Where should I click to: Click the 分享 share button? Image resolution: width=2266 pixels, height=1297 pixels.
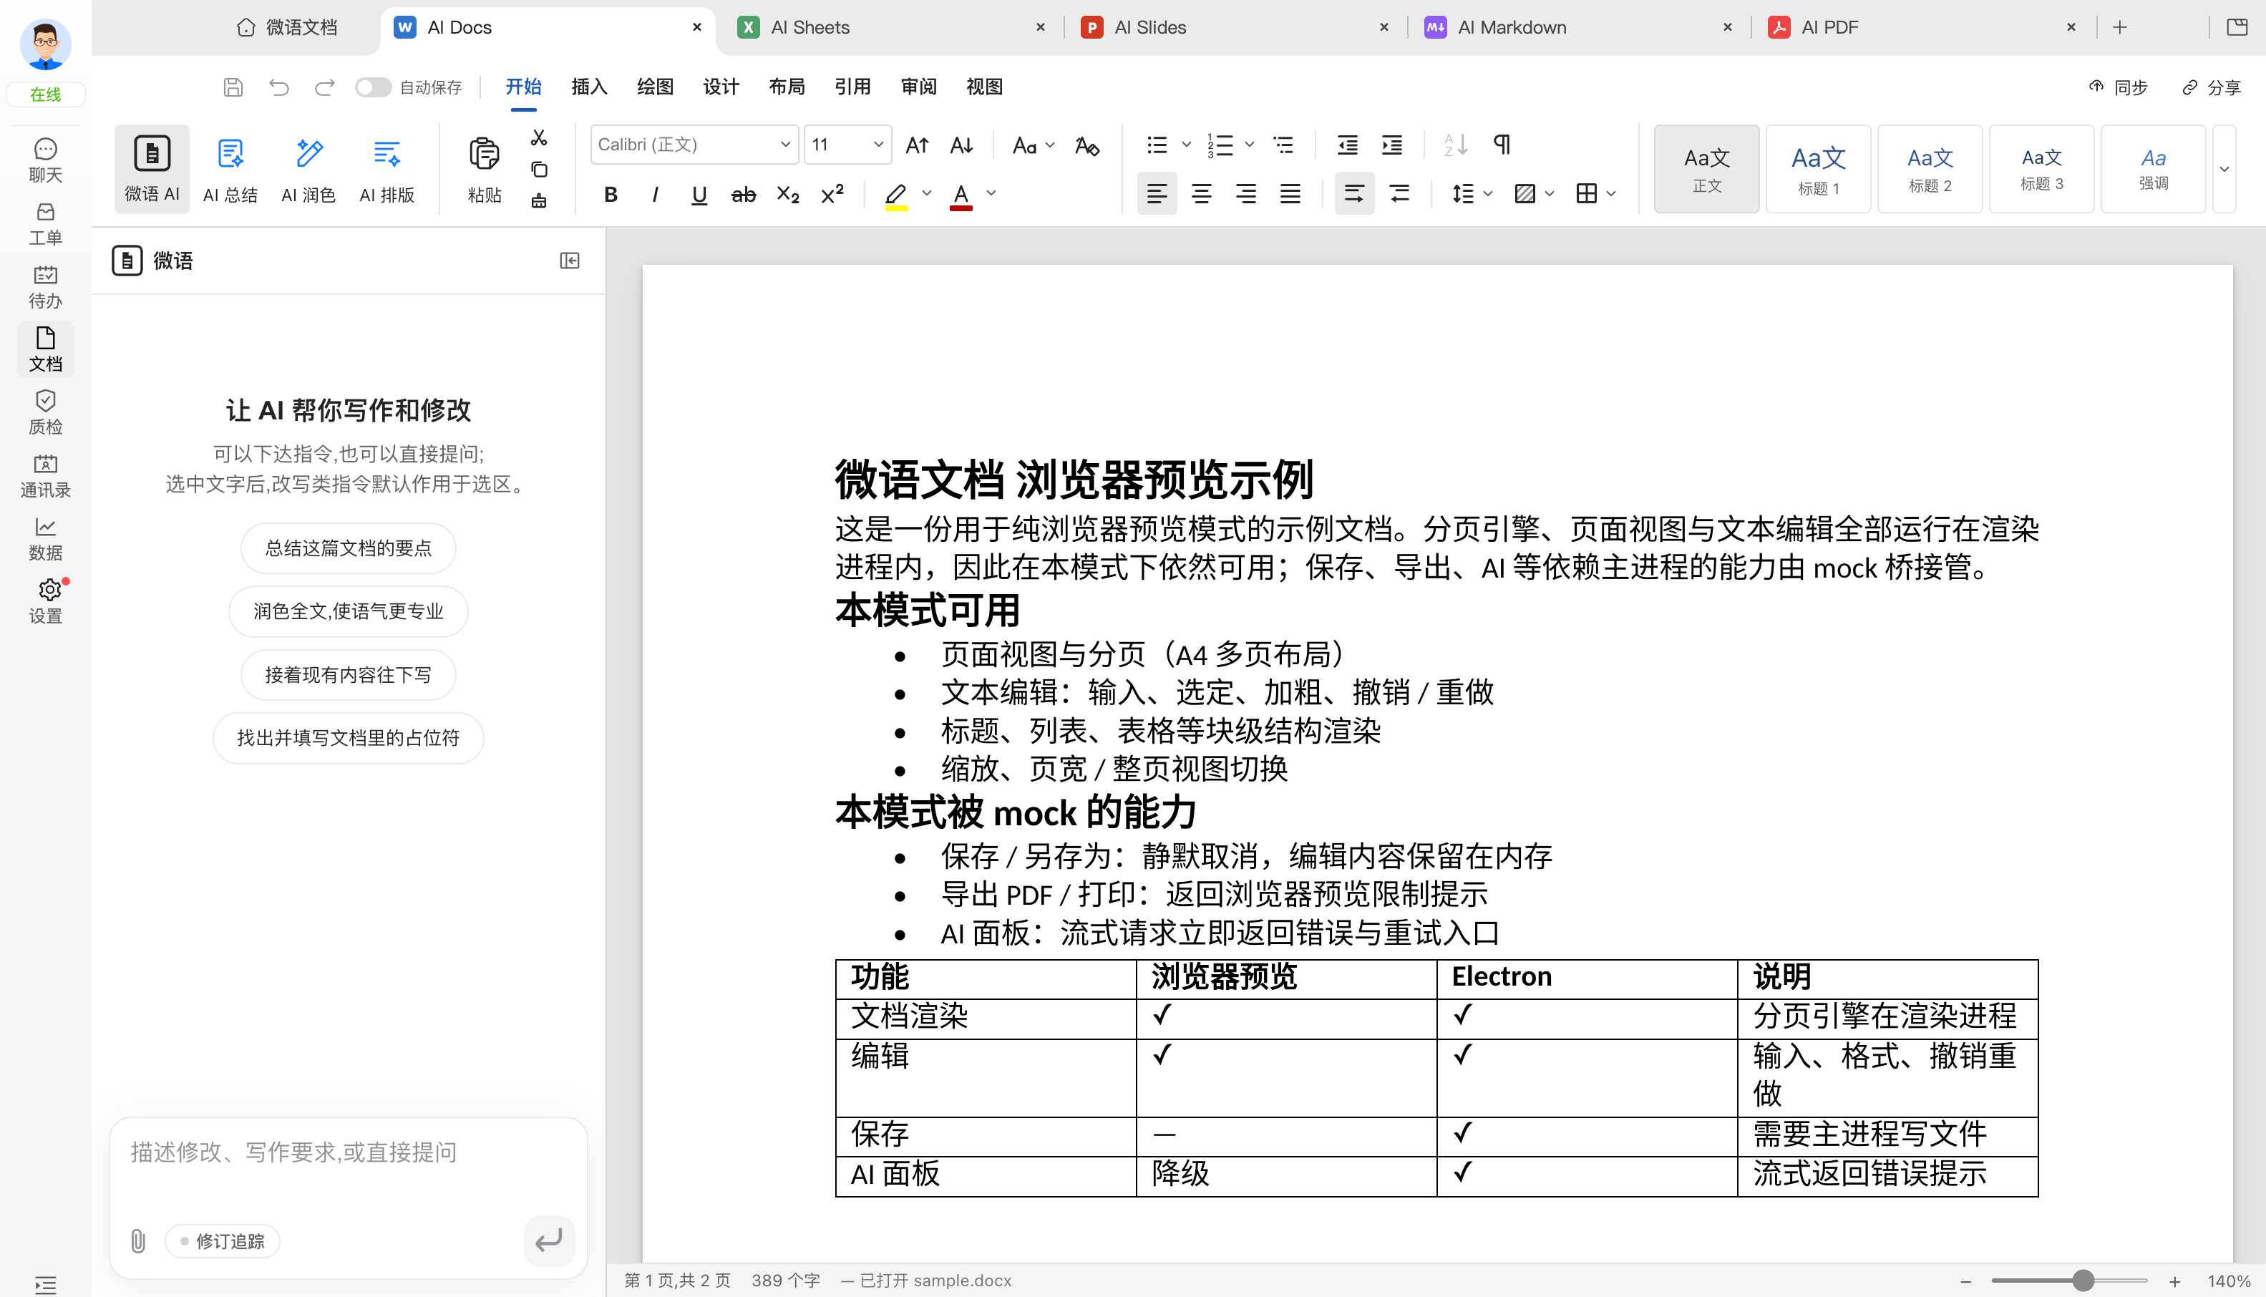[2212, 87]
